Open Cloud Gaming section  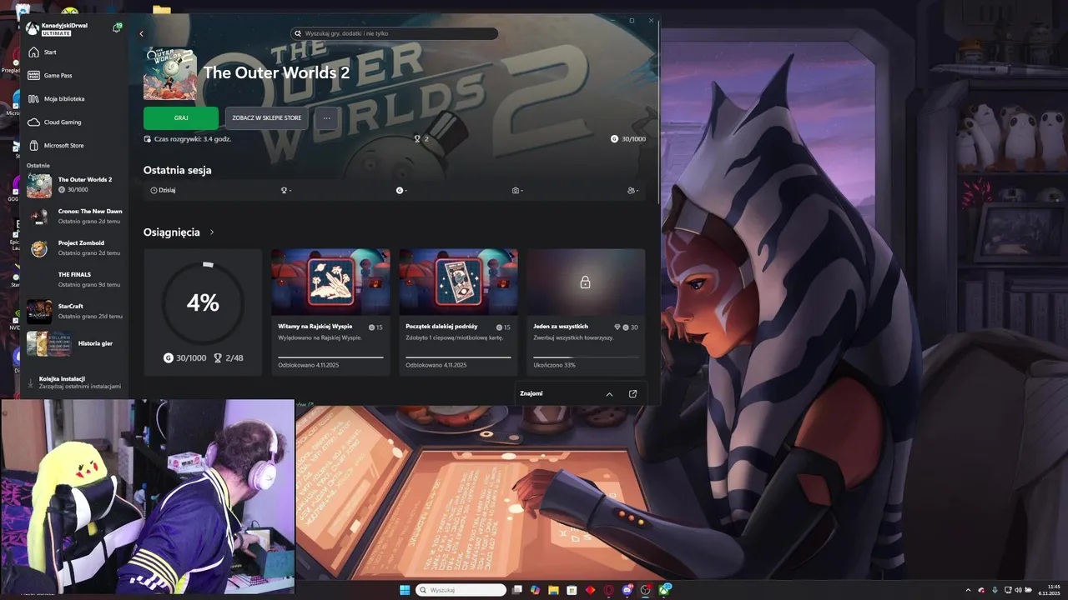(74, 122)
